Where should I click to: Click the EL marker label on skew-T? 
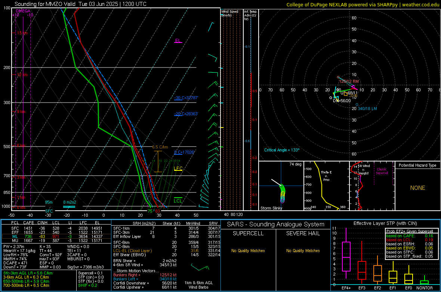pyautogui.click(x=178, y=40)
